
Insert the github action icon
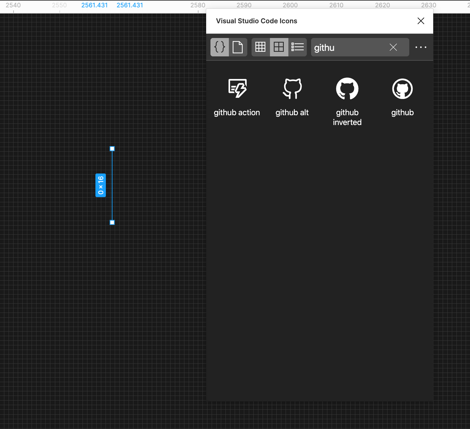point(237,89)
